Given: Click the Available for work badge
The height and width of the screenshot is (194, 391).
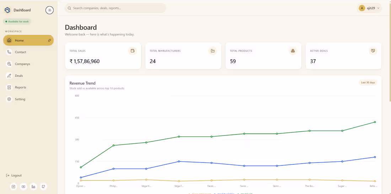Looking at the screenshot, I should pos(17,21).
